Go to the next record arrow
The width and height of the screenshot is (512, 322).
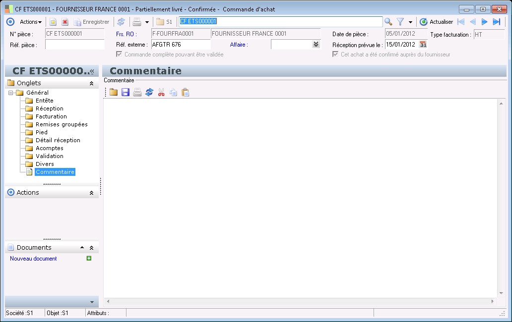coord(484,22)
